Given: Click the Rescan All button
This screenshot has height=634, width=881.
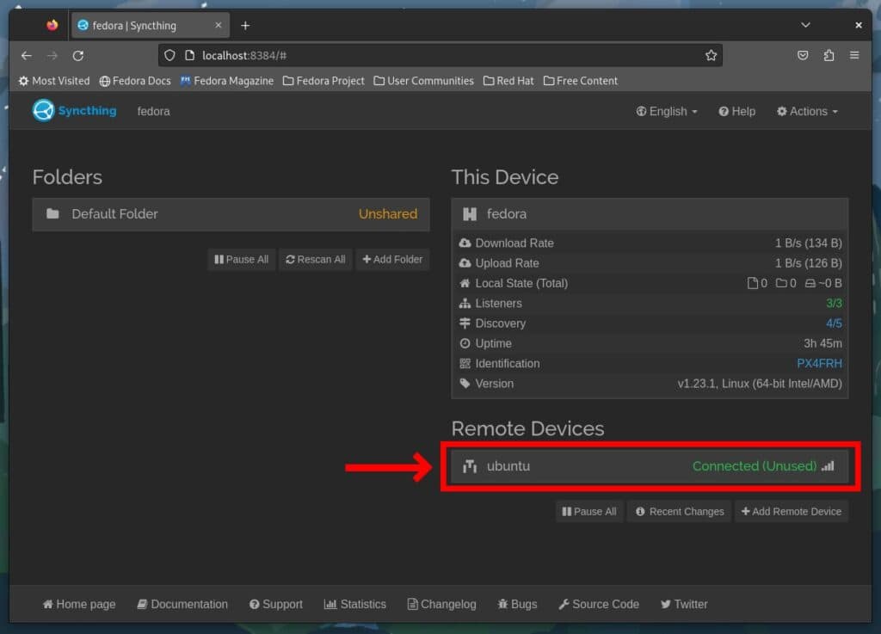Looking at the screenshot, I should [x=315, y=260].
